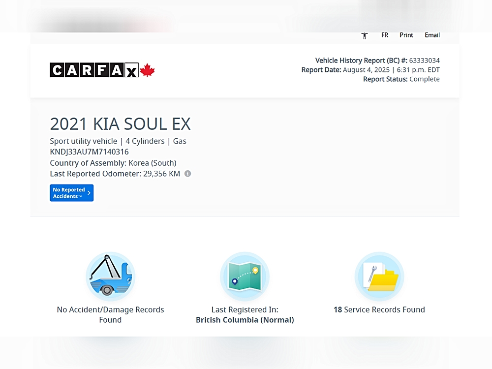Click the Email link

click(x=432, y=35)
